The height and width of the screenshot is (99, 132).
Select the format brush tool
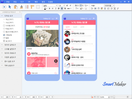click(x=21, y=7)
